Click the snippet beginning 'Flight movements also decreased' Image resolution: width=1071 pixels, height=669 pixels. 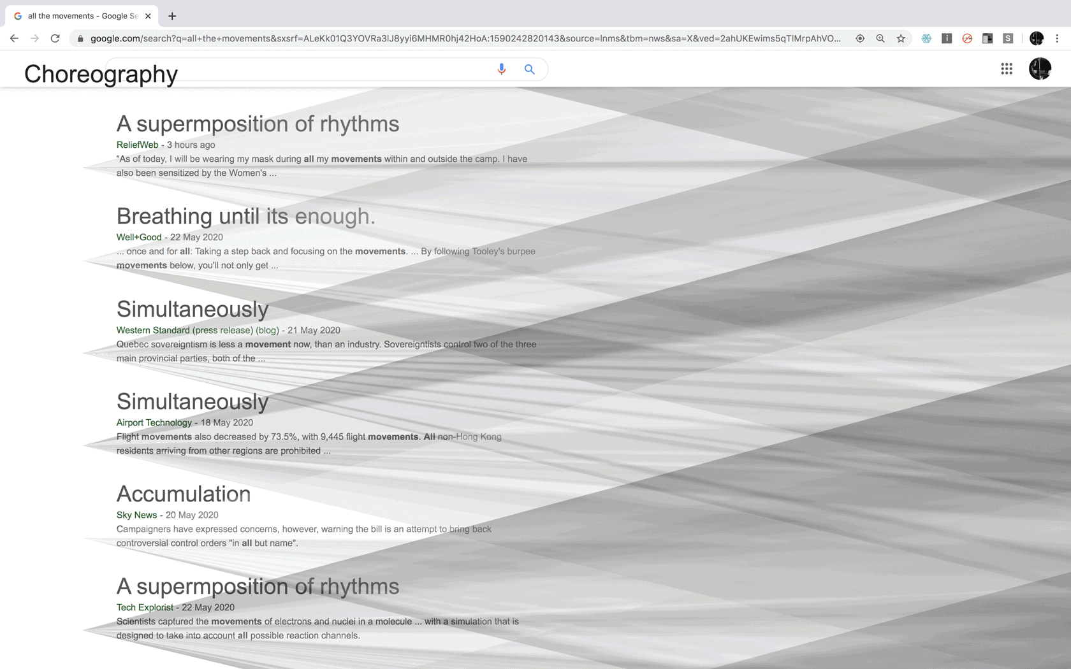(309, 443)
